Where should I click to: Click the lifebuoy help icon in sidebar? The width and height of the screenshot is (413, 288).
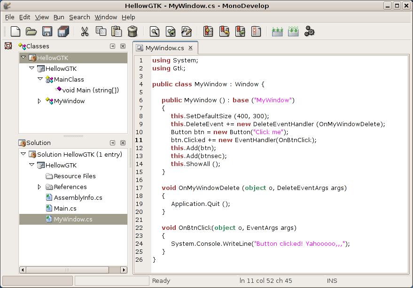pyautogui.click(x=8, y=46)
